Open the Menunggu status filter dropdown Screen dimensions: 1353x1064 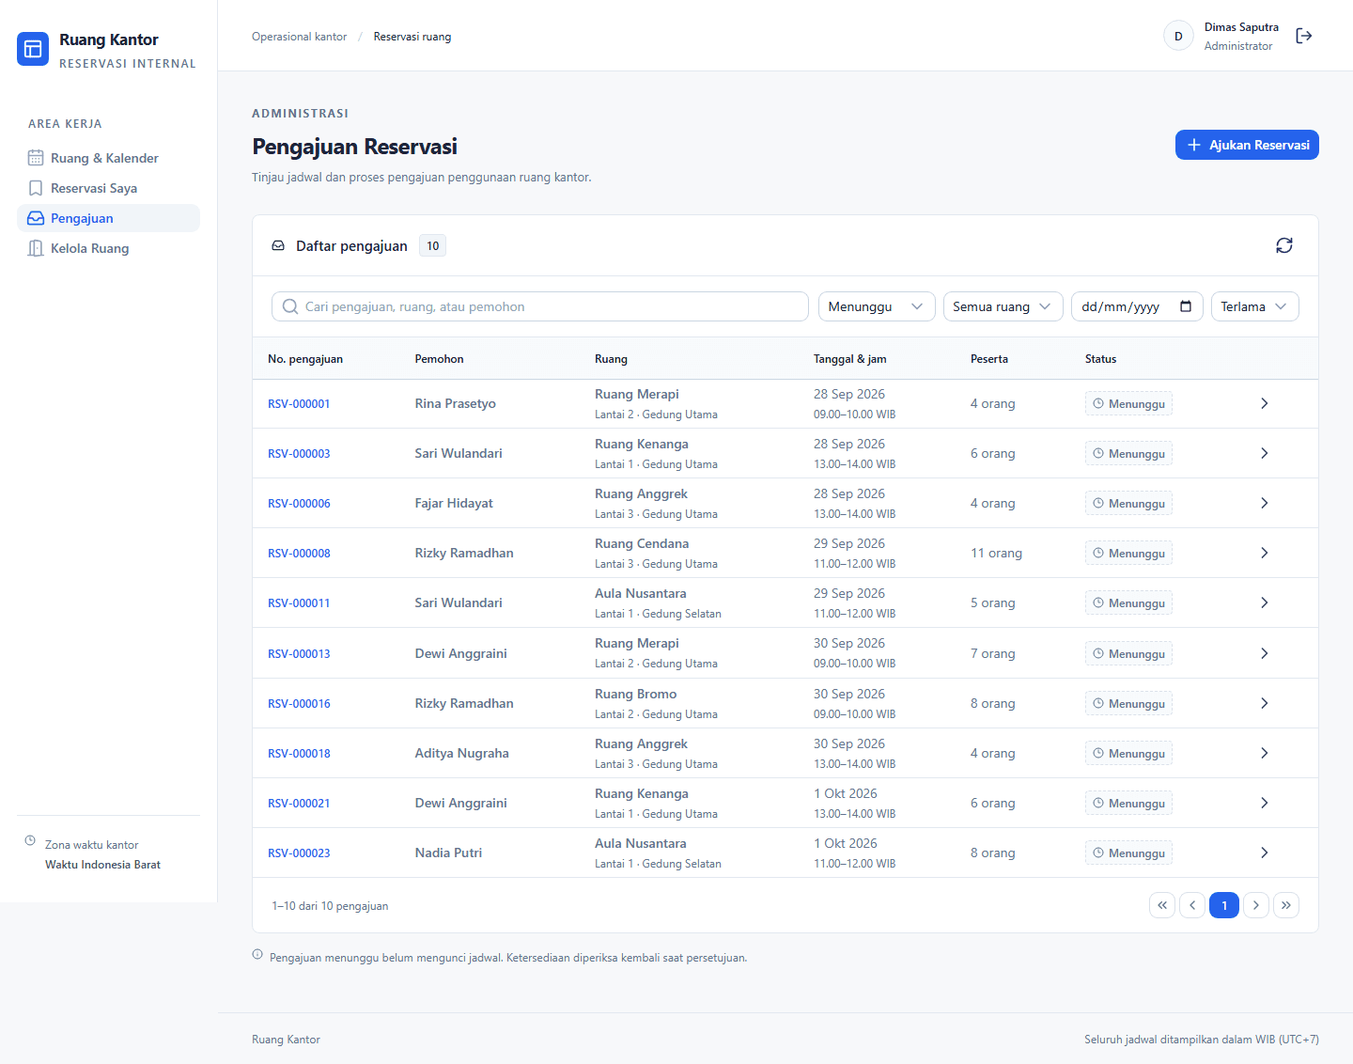point(877,306)
